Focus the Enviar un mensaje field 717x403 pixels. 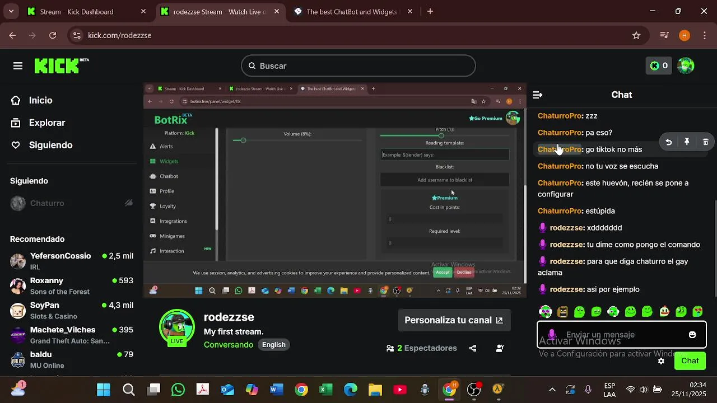621,335
